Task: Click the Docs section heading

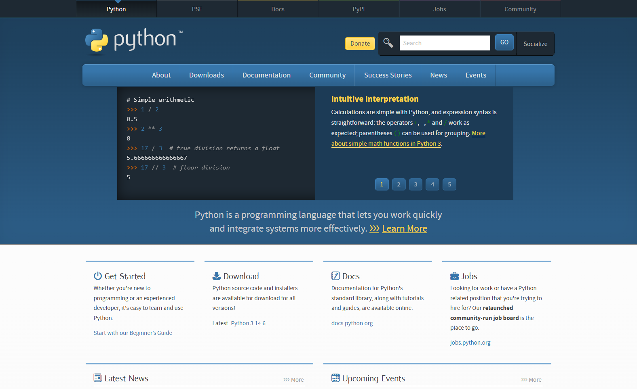Action: [x=351, y=276]
